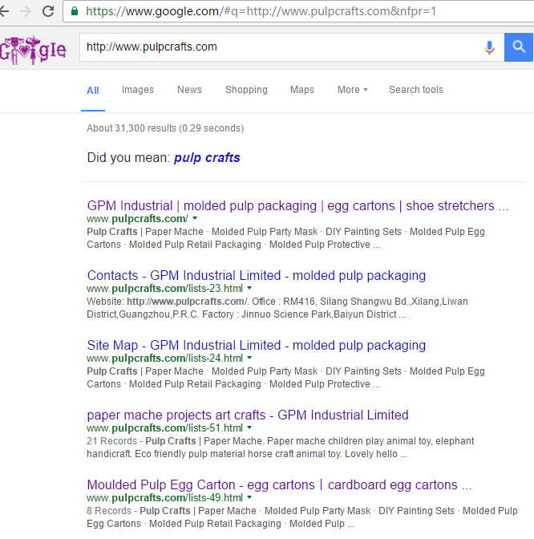Viewport: 534px width, 539px height.
Task: Click the 'About 31,300 results' stats text
Action: (x=165, y=128)
